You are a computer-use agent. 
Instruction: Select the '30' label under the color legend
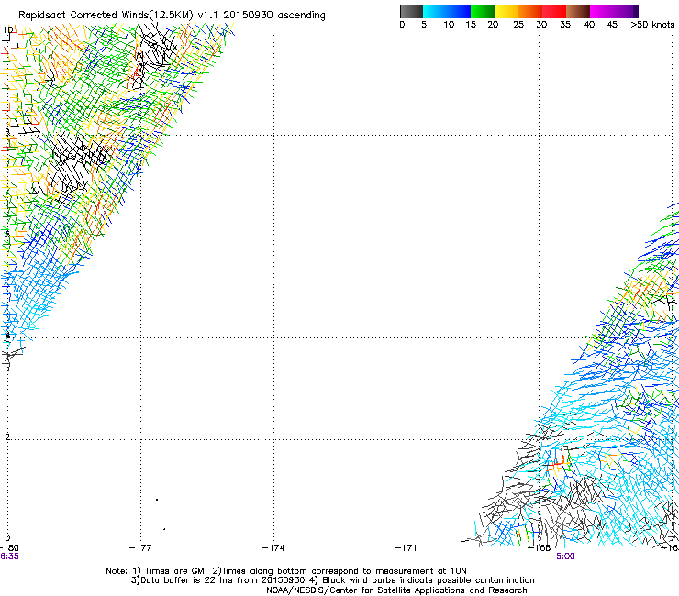click(x=541, y=25)
